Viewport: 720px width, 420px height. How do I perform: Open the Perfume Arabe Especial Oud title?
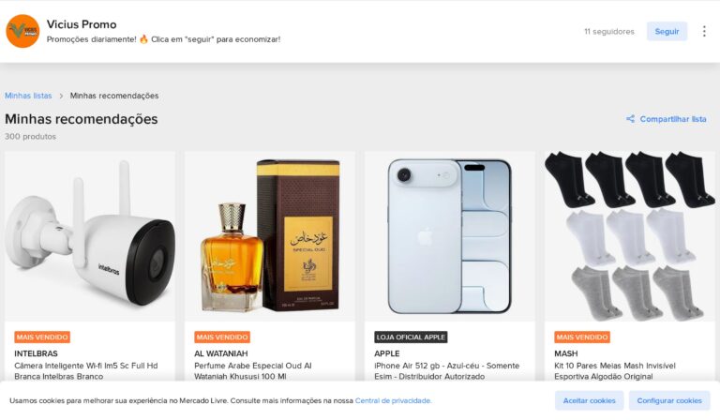(x=252, y=371)
